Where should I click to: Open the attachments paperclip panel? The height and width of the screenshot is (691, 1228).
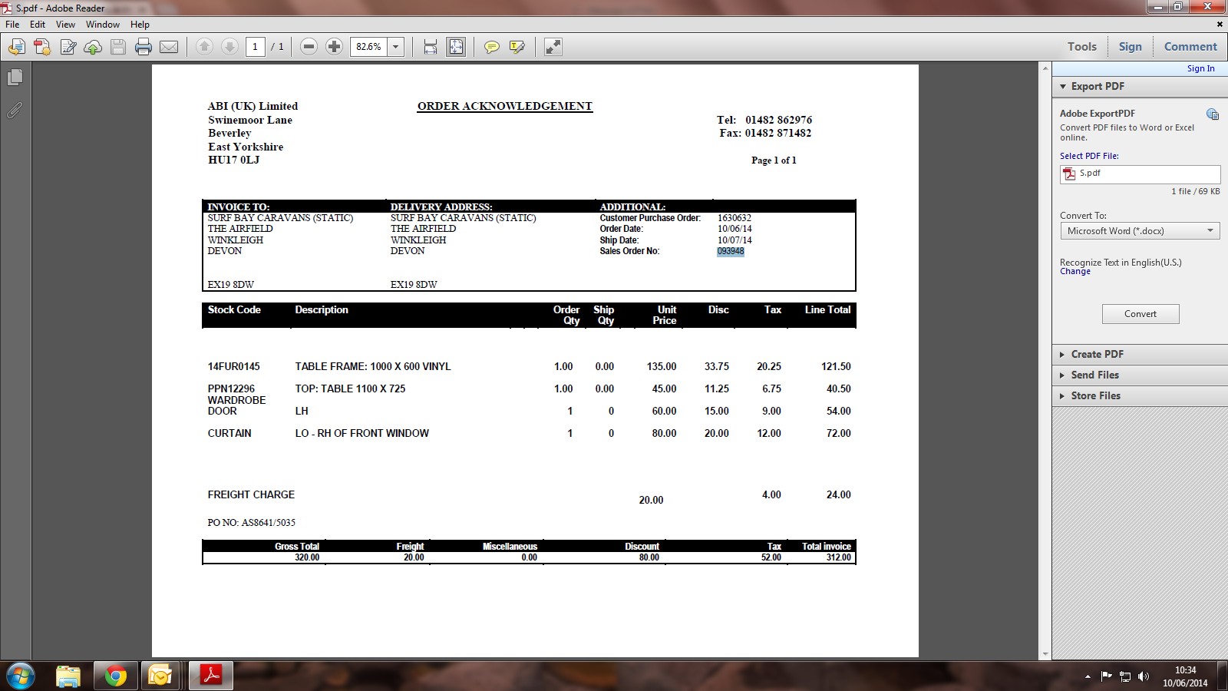[x=15, y=111]
